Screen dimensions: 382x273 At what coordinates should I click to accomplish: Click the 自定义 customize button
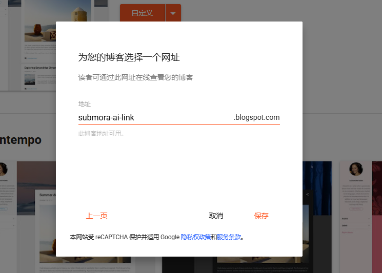(x=142, y=13)
